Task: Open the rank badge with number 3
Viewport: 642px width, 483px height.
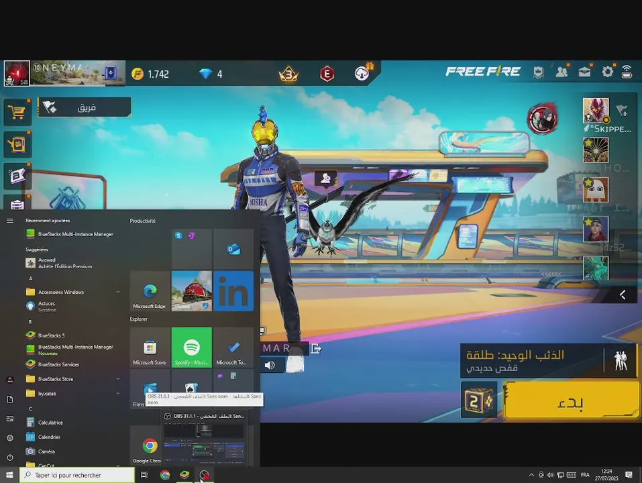Action: tap(288, 74)
